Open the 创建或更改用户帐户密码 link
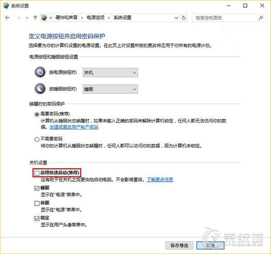Image resolution: width=271 pixels, height=254 pixels. pos(74,127)
